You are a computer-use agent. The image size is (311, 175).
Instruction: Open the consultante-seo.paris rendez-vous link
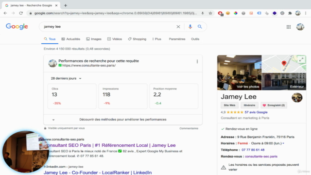(x=261, y=157)
